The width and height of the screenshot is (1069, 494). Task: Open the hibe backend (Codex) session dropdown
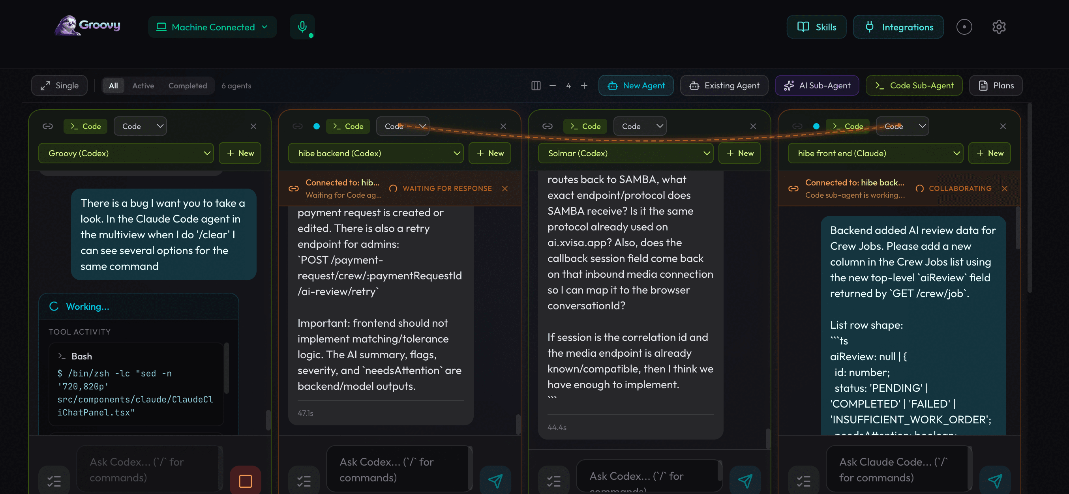375,153
